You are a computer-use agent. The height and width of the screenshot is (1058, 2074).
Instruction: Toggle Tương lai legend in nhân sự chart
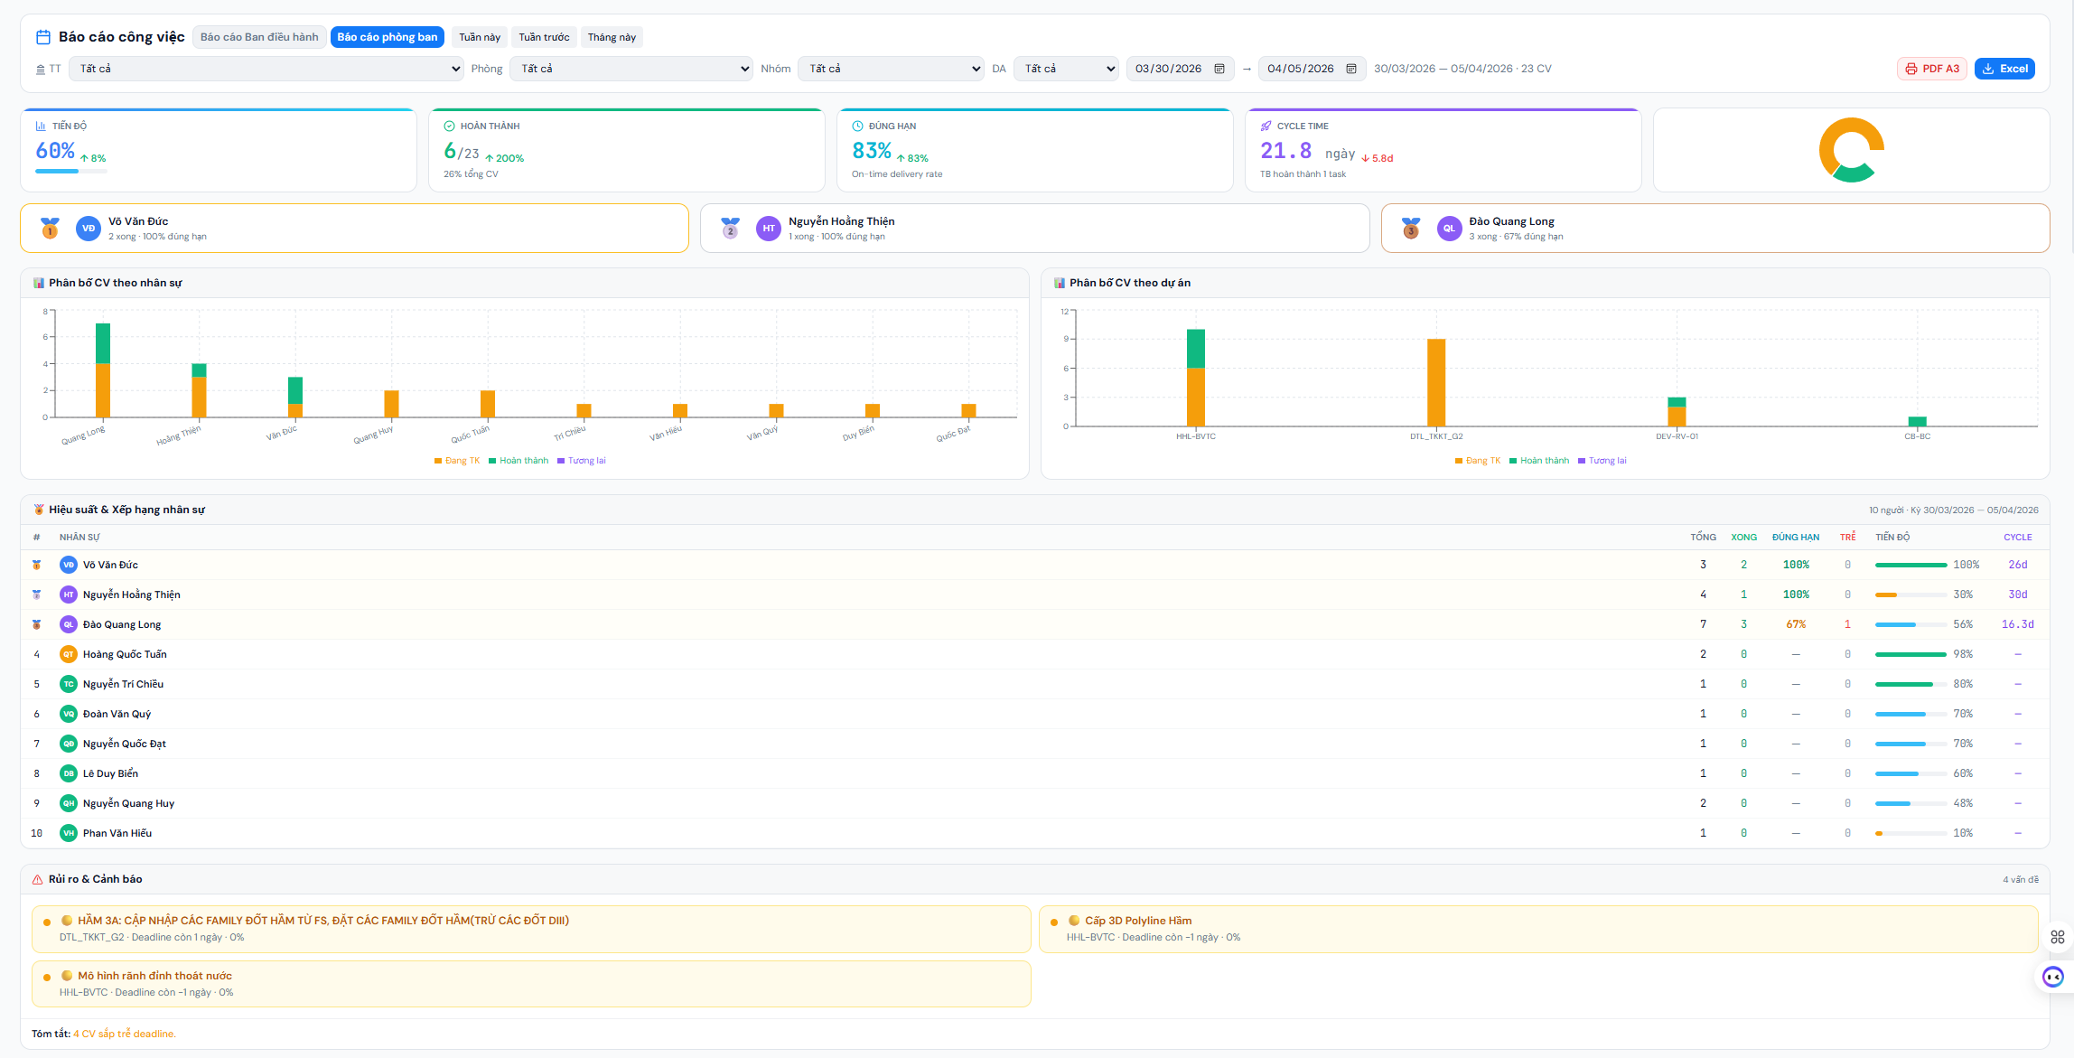point(582,461)
